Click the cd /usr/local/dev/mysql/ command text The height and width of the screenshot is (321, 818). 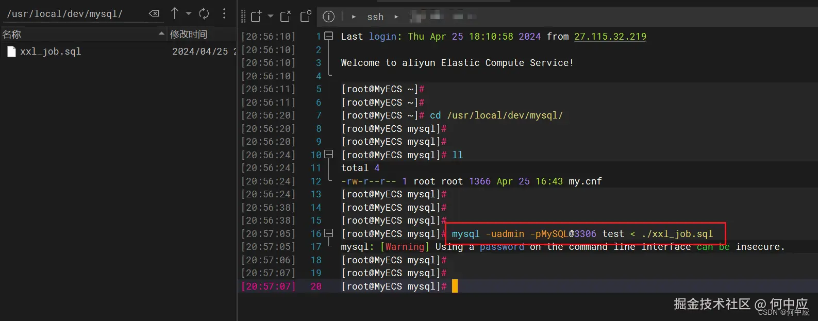496,115
